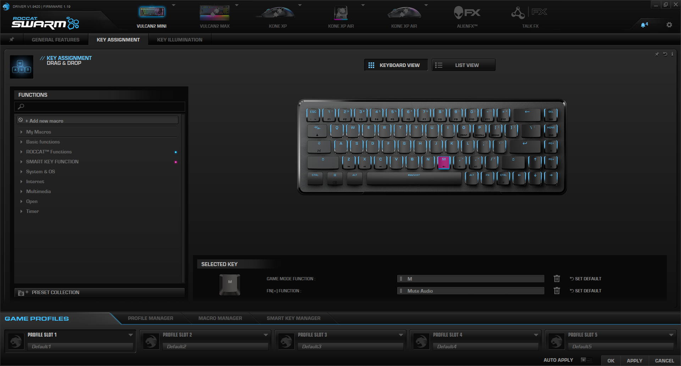Click the panel pin icon at top right
This screenshot has width=681, height=366.
point(657,54)
